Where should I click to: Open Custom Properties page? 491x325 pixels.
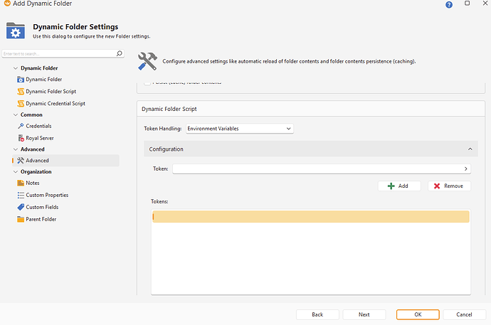(47, 195)
